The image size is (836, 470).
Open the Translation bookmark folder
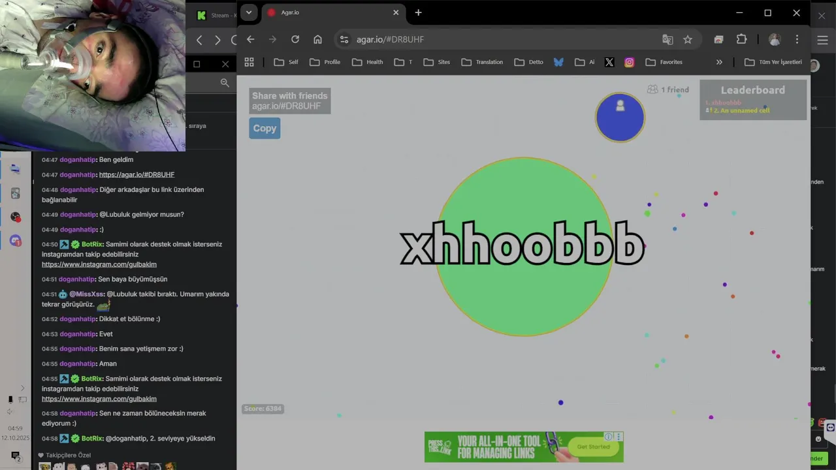click(482, 62)
